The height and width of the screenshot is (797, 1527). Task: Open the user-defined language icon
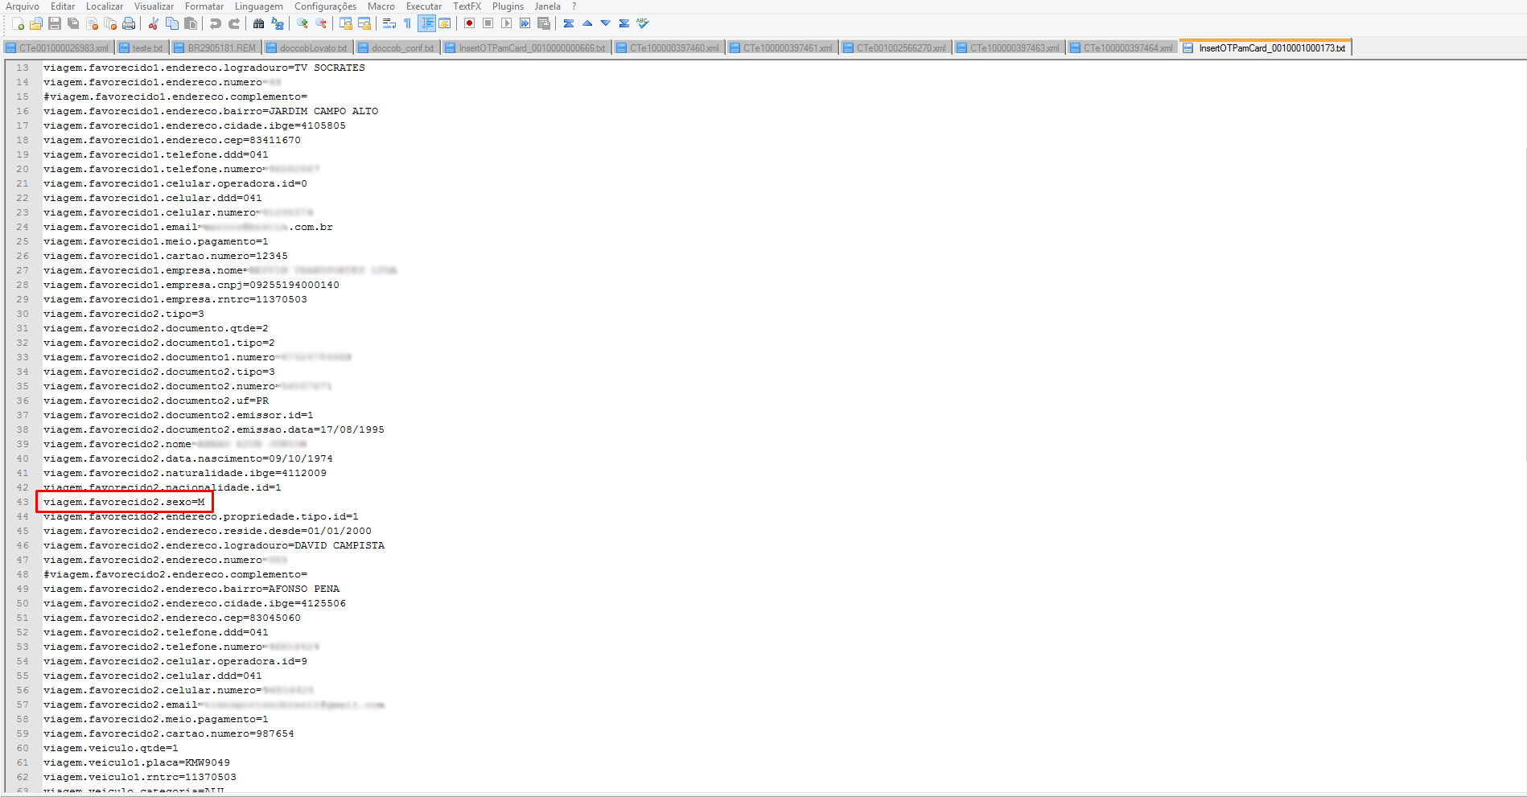pyautogui.click(x=444, y=24)
